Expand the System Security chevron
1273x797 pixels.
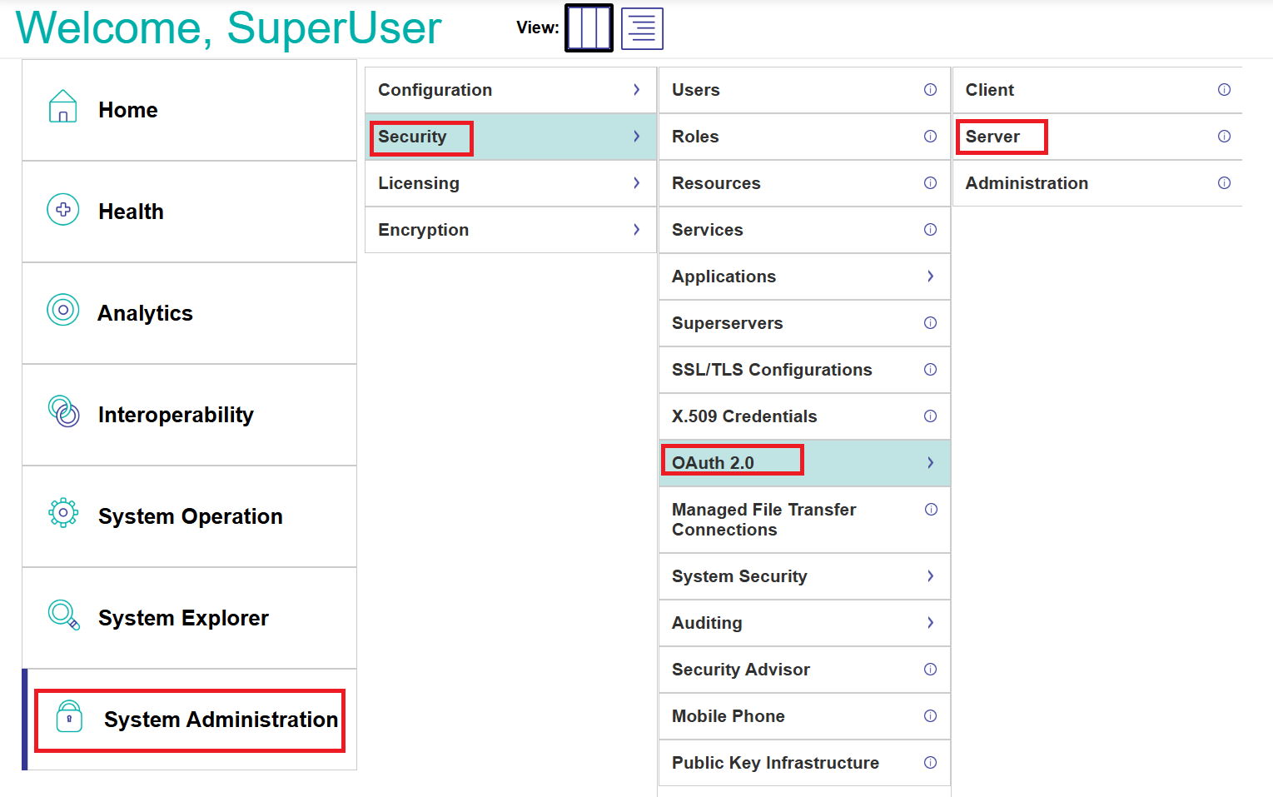tap(930, 576)
